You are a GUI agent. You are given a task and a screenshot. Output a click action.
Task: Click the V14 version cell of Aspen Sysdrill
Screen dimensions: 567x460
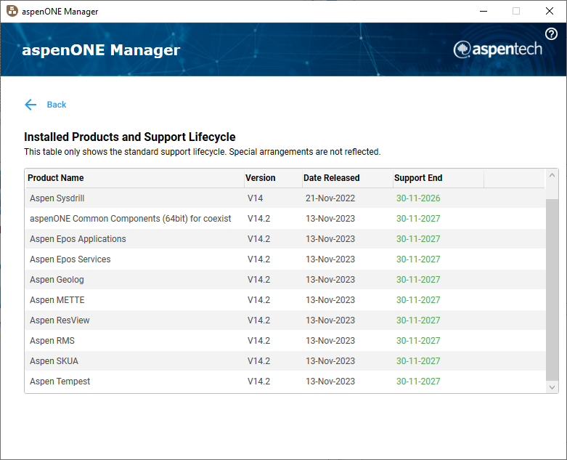(256, 198)
